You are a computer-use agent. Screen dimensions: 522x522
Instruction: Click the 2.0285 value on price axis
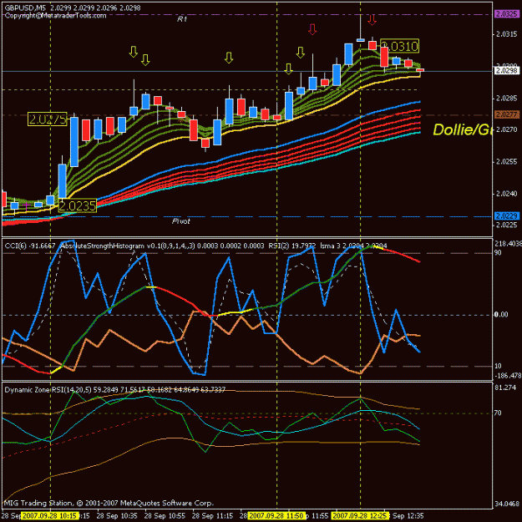point(507,99)
